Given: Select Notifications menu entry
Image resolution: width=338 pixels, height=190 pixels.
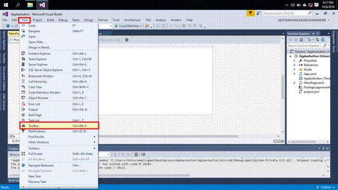Looking at the screenshot, I should coord(59,131).
